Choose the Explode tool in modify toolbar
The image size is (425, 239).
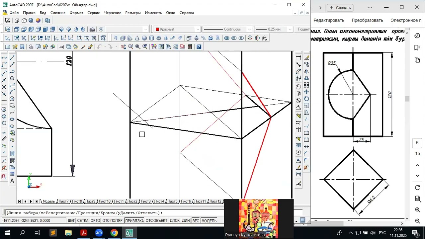click(306, 167)
